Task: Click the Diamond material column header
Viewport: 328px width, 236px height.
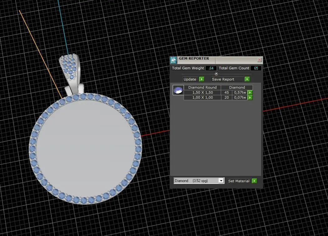Action: coord(237,87)
